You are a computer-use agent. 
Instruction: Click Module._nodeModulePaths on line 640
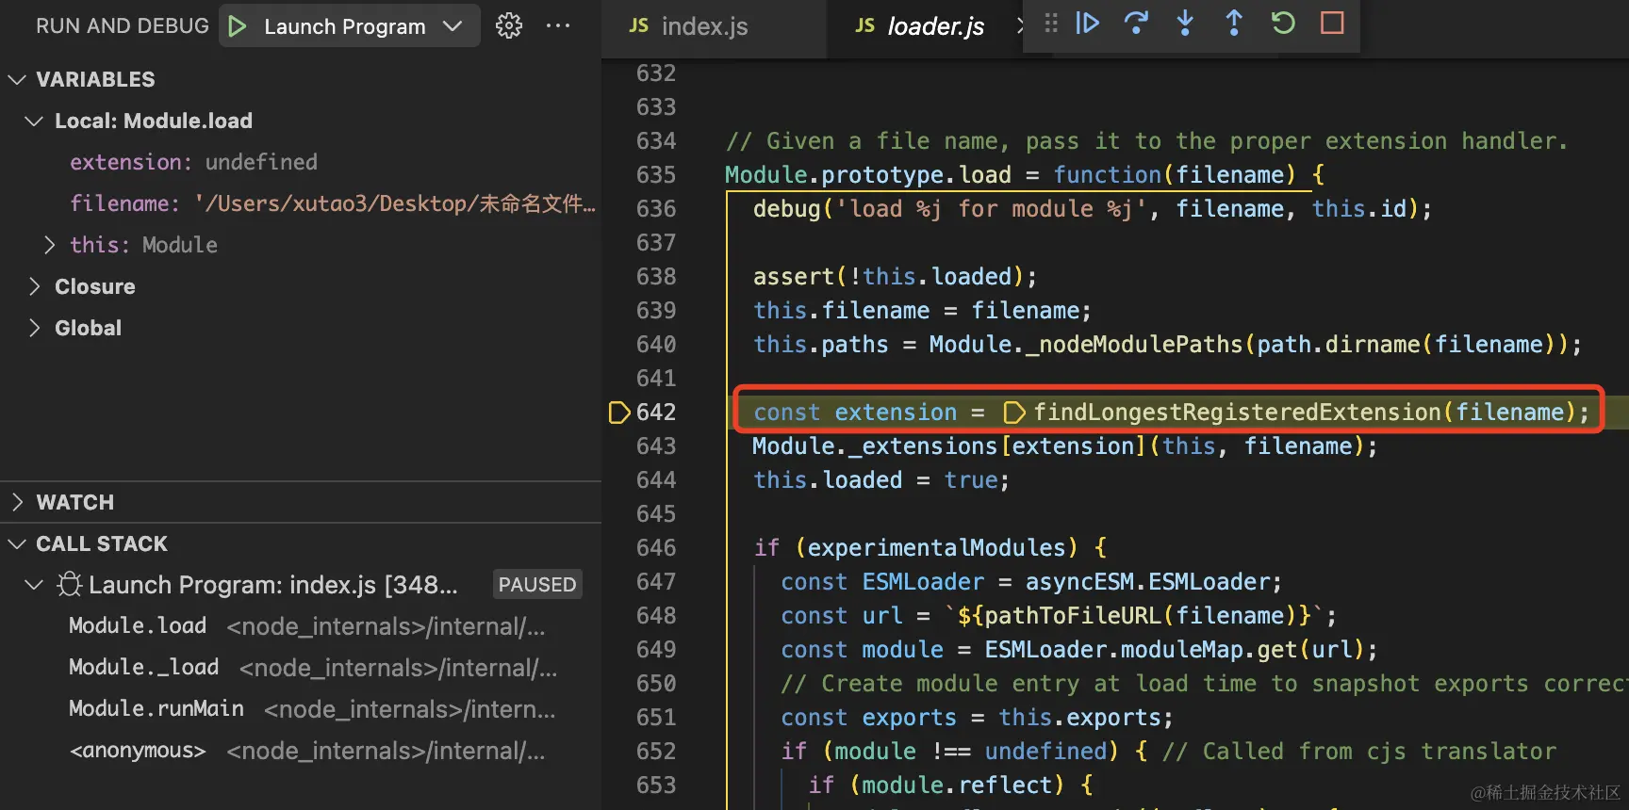tap(1086, 345)
